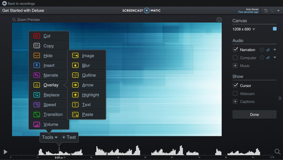Expand the Narration options arrow
Viewport: 283px width, 160px height.
pyautogui.click(x=275, y=50)
